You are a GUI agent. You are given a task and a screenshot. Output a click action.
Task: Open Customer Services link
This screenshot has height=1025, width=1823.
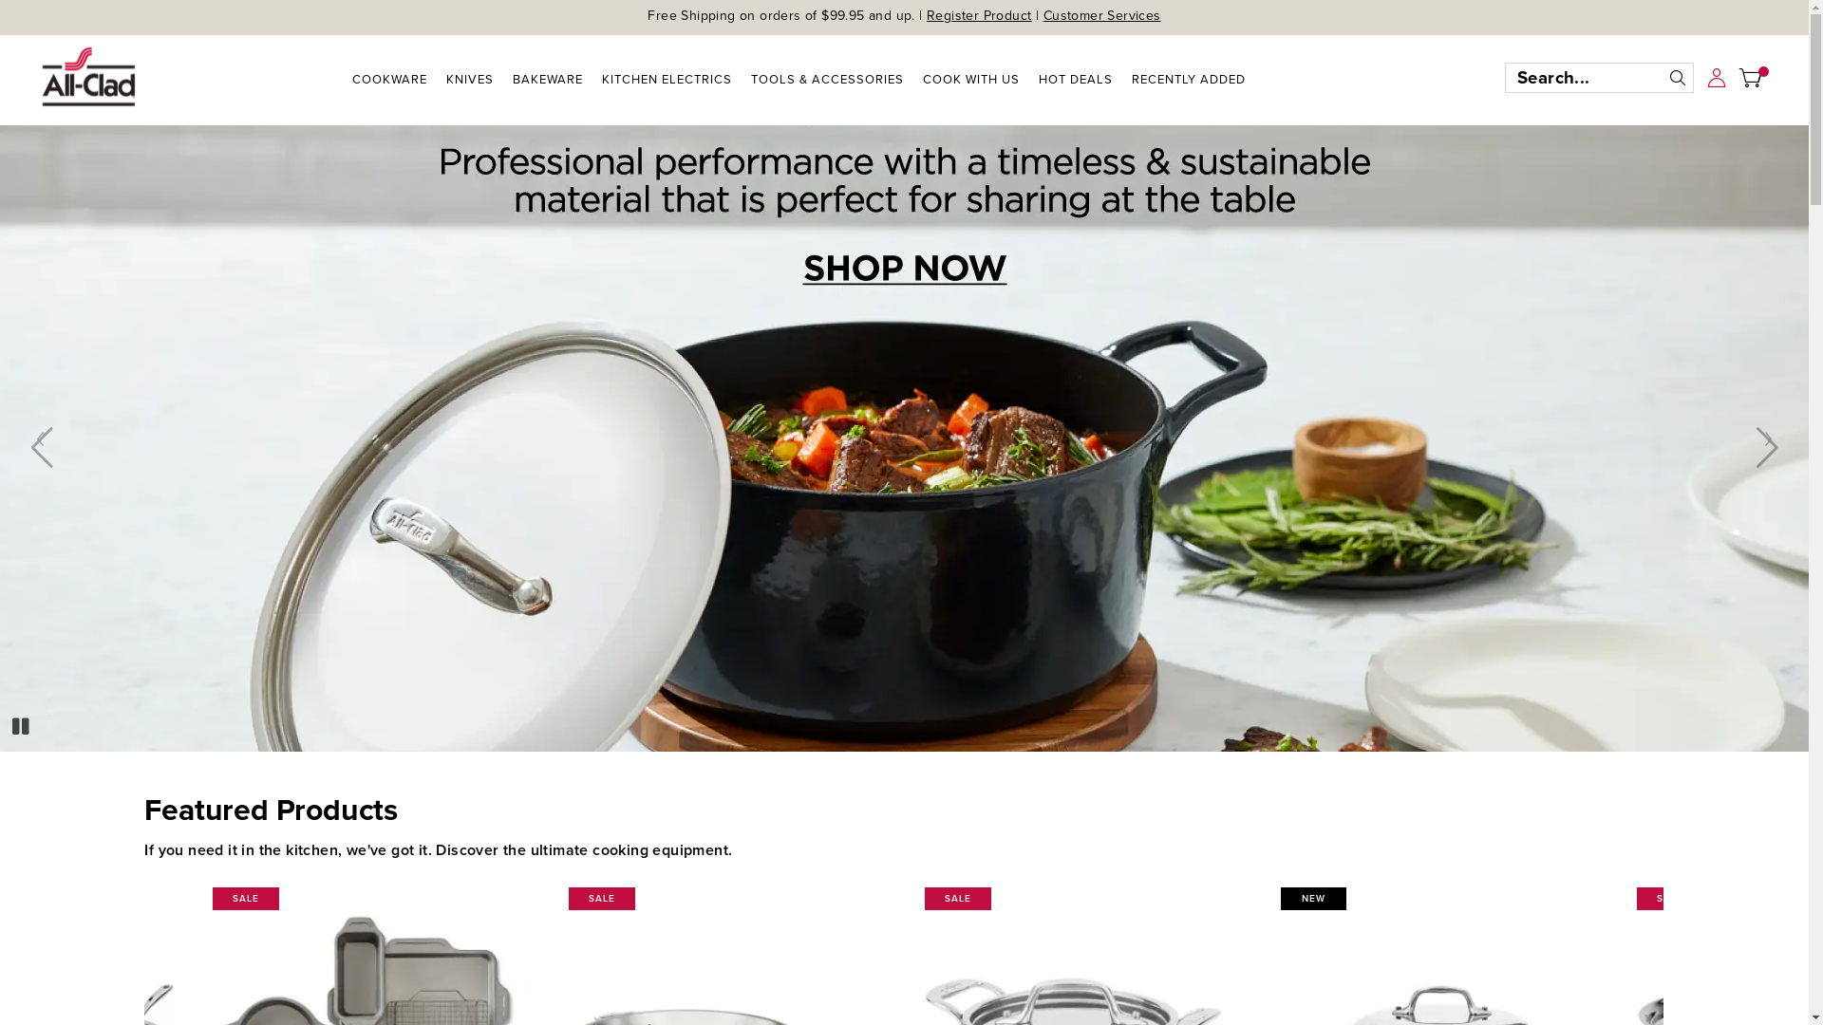[x=1101, y=16]
